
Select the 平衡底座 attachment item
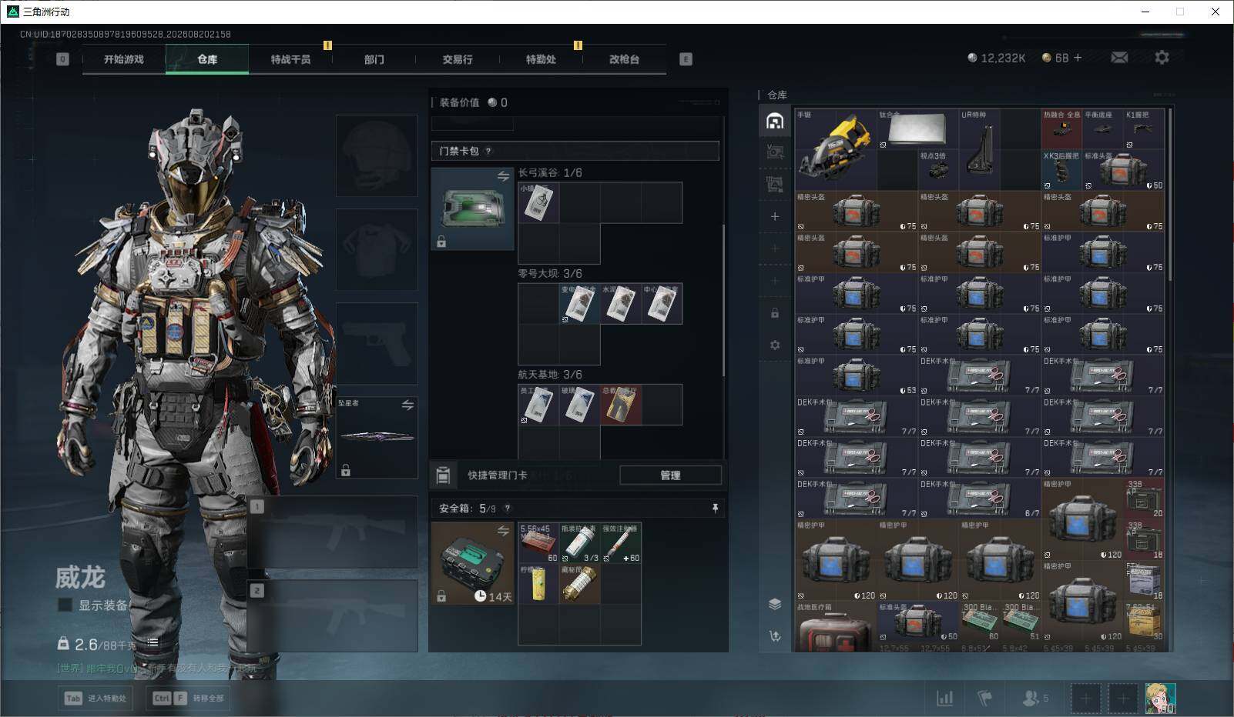[x=1102, y=129]
